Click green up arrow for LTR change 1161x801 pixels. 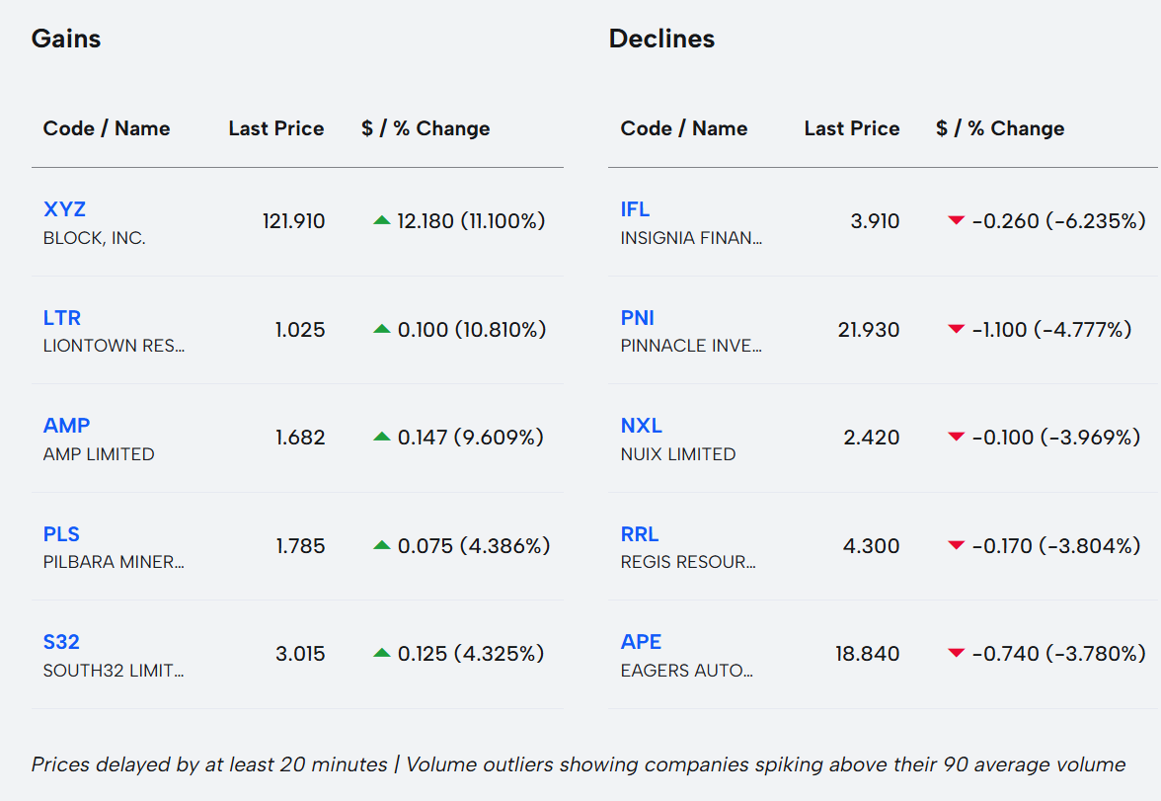click(382, 330)
